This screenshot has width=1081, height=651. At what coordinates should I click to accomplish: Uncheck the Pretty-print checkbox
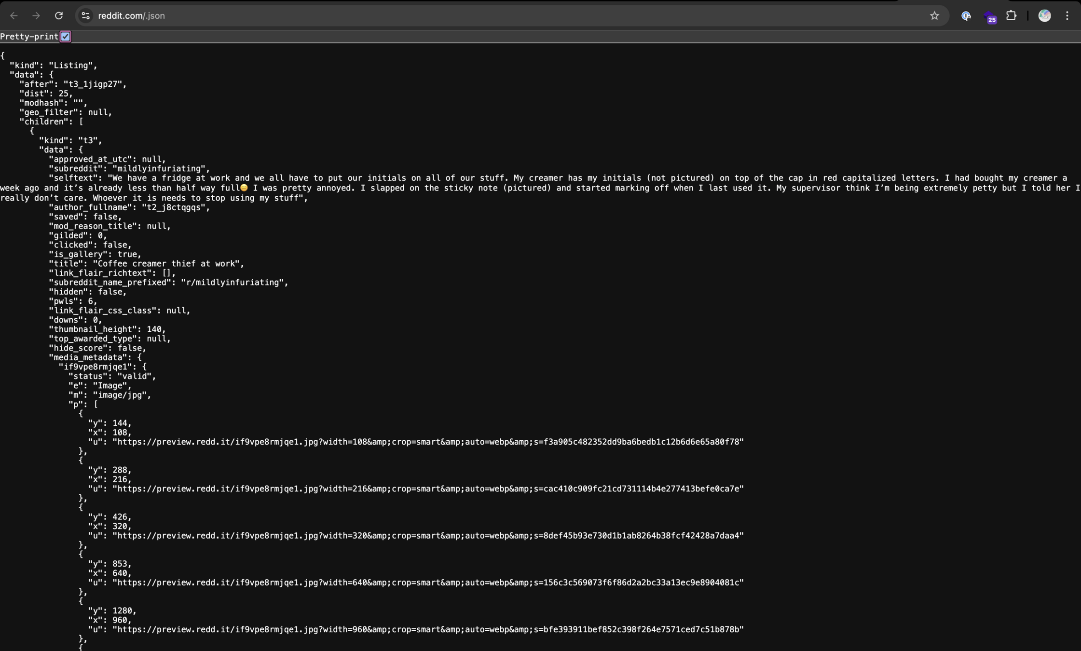click(65, 37)
